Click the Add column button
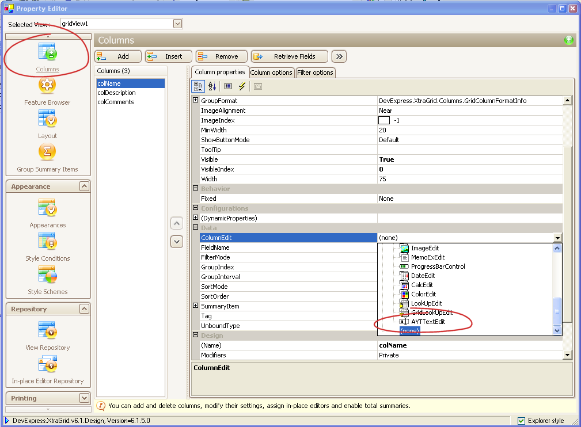The image size is (581, 427). [x=118, y=56]
